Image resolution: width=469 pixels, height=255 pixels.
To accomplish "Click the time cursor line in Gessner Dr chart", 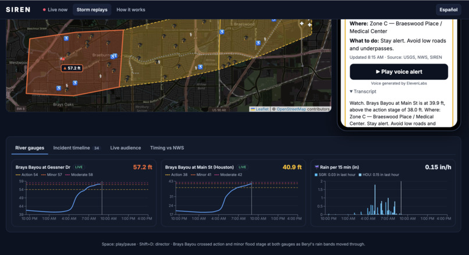I will pos(102,198).
